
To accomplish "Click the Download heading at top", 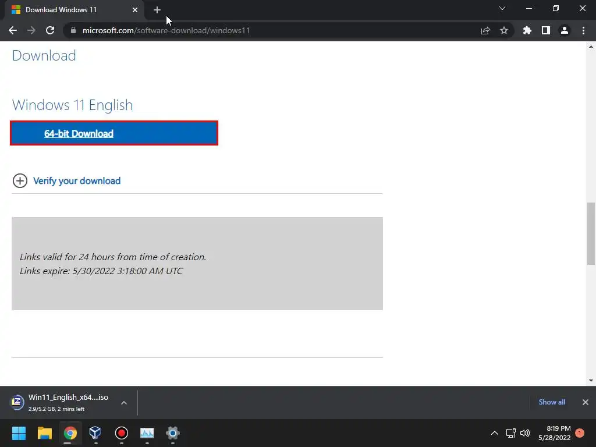I will [44, 55].
